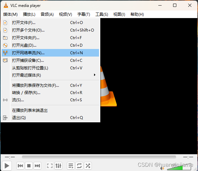The image size is (198, 171).
Task: Toggle fullscreen mode icon
Action: [x=50, y=165]
